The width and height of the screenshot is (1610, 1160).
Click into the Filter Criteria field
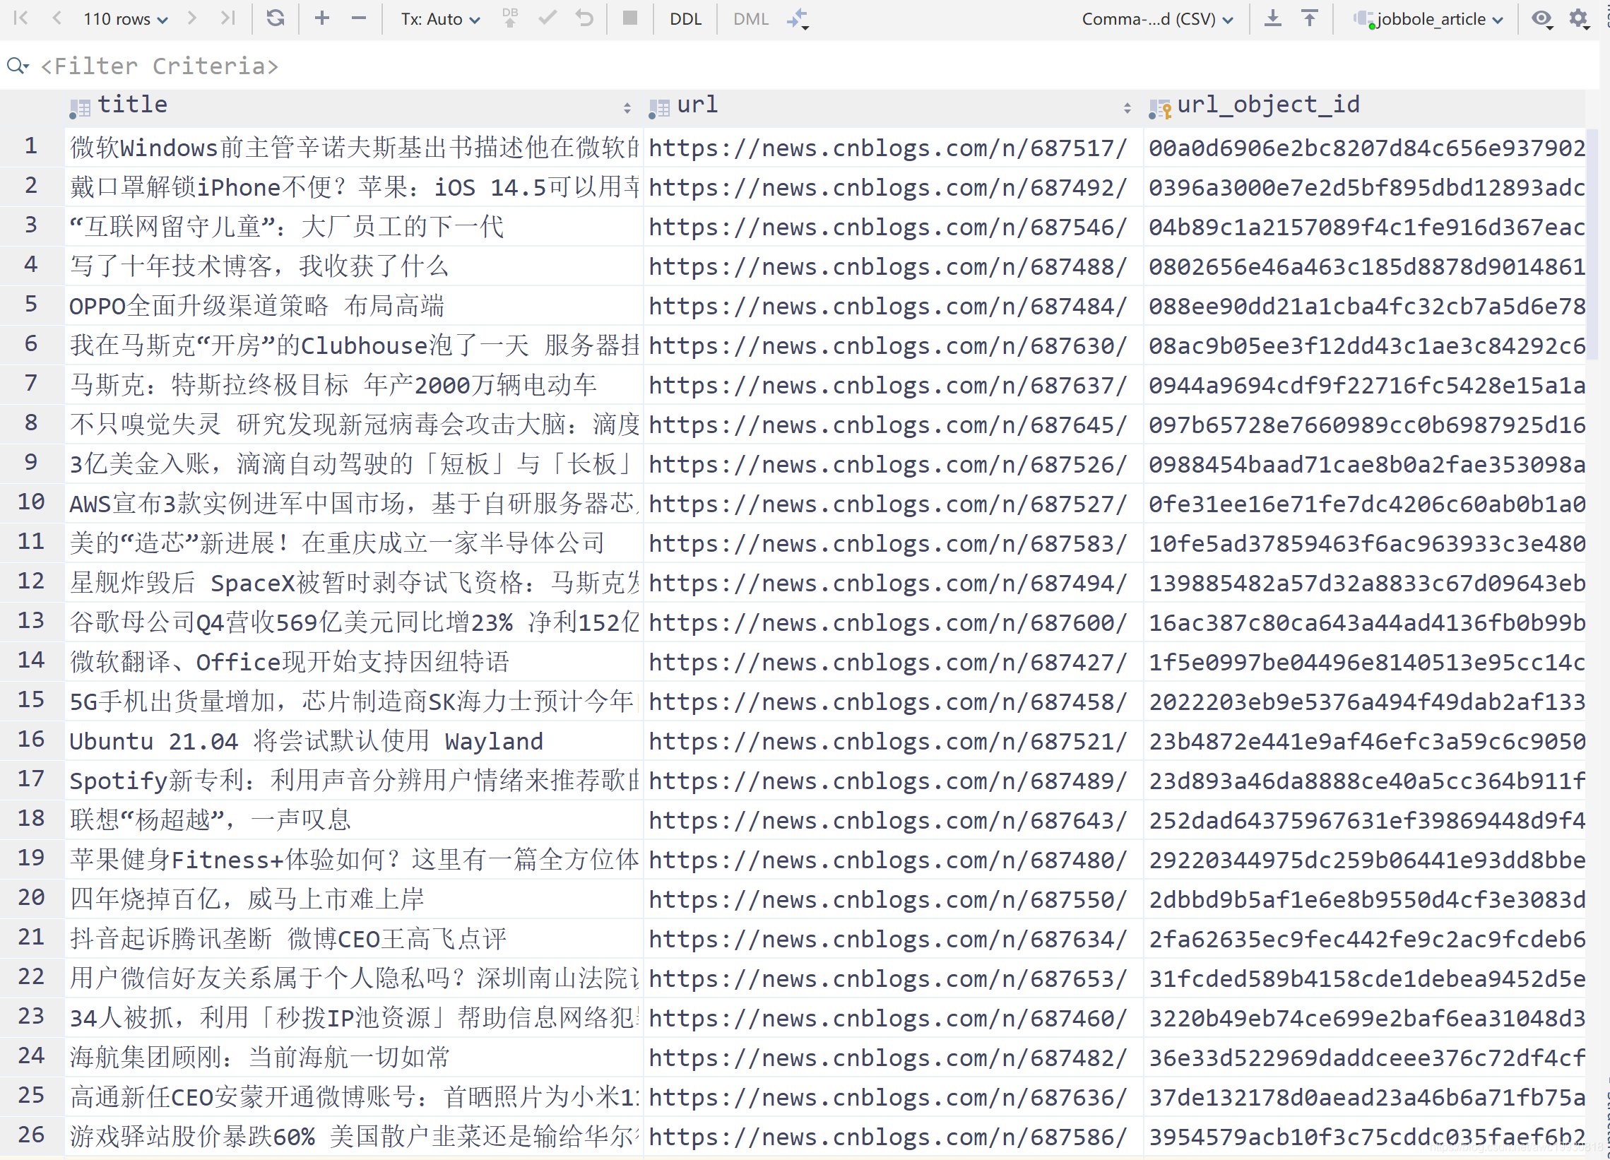[x=160, y=66]
